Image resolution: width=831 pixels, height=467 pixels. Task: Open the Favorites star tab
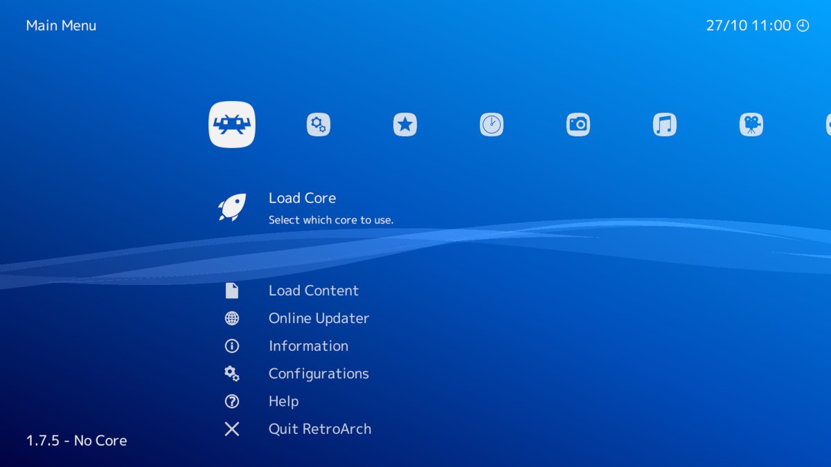tap(405, 125)
